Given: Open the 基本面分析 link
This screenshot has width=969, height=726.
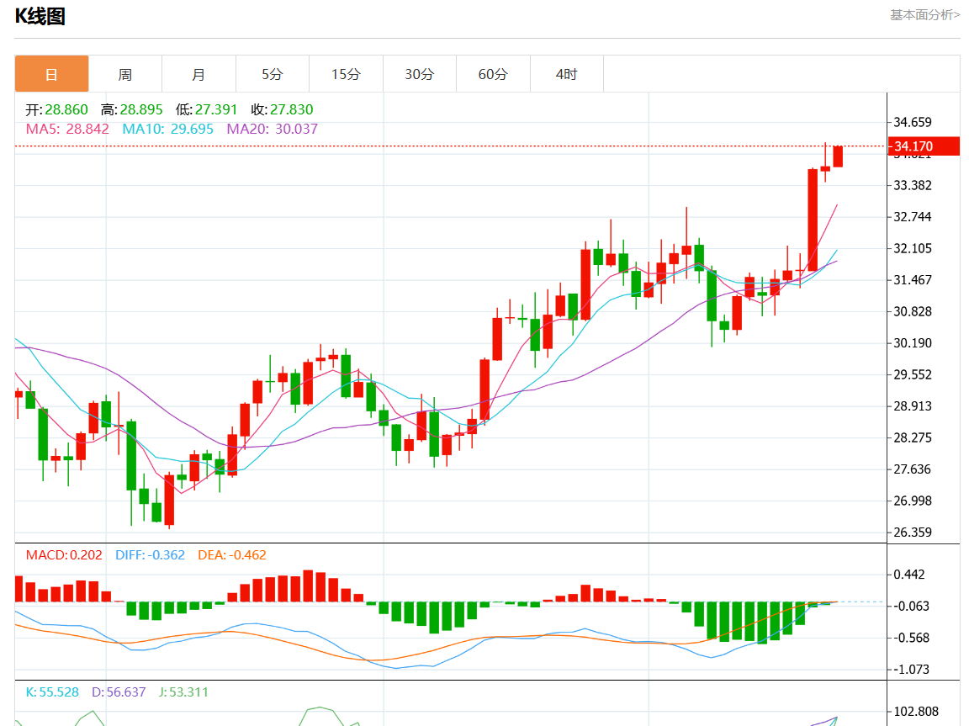Looking at the screenshot, I should click(x=924, y=14).
